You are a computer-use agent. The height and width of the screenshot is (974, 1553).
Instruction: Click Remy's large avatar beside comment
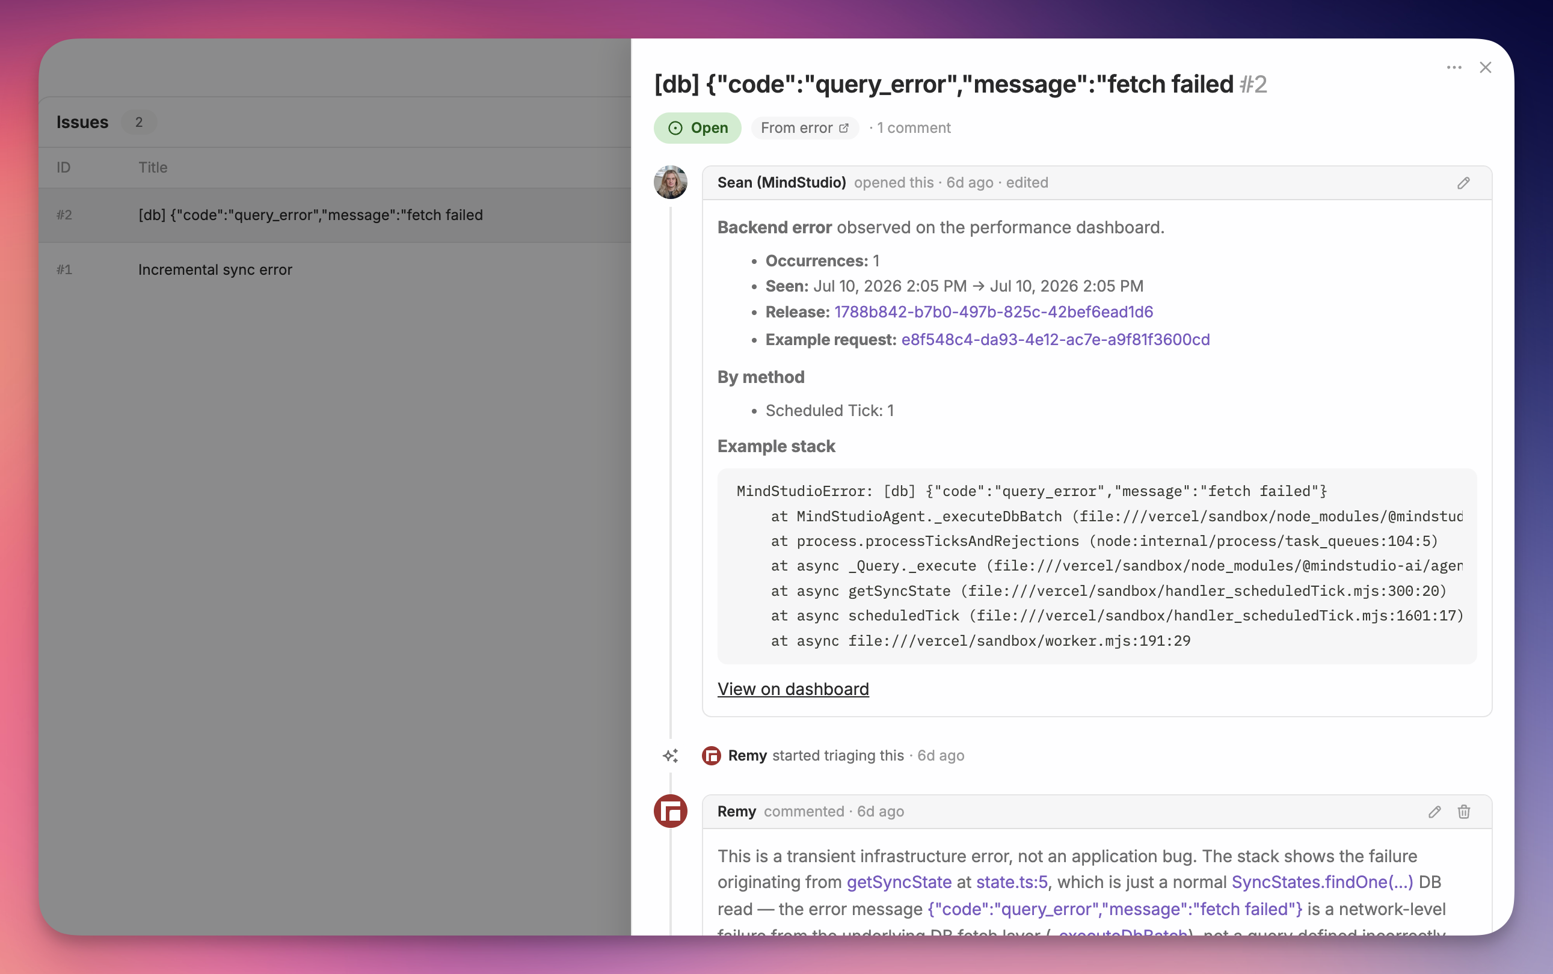click(670, 811)
